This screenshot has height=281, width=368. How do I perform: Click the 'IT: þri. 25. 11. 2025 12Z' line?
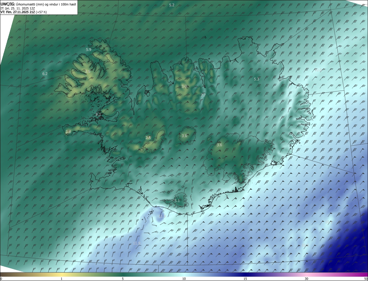tap(18, 8)
